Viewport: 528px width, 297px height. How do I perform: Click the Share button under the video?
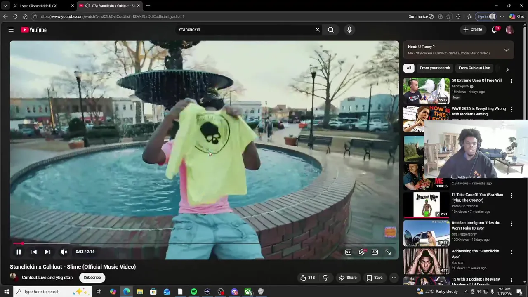pyautogui.click(x=347, y=278)
